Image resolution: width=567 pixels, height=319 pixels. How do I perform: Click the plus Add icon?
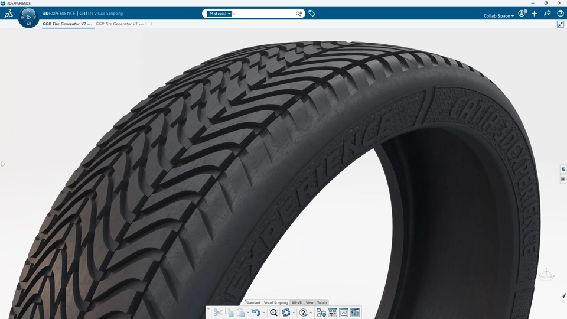click(535, 14)
